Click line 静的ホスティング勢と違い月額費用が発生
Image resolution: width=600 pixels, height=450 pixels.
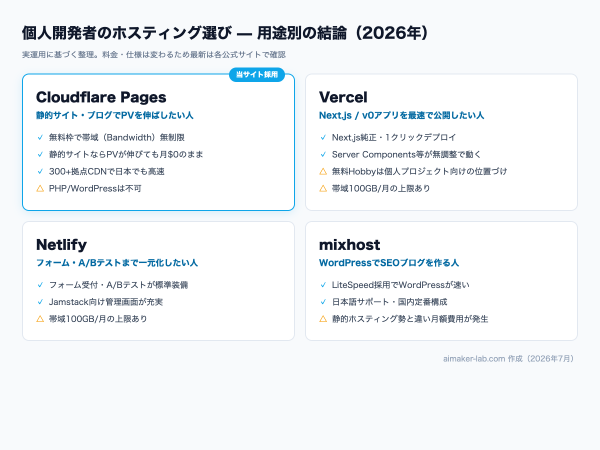(x=410, y=318)
